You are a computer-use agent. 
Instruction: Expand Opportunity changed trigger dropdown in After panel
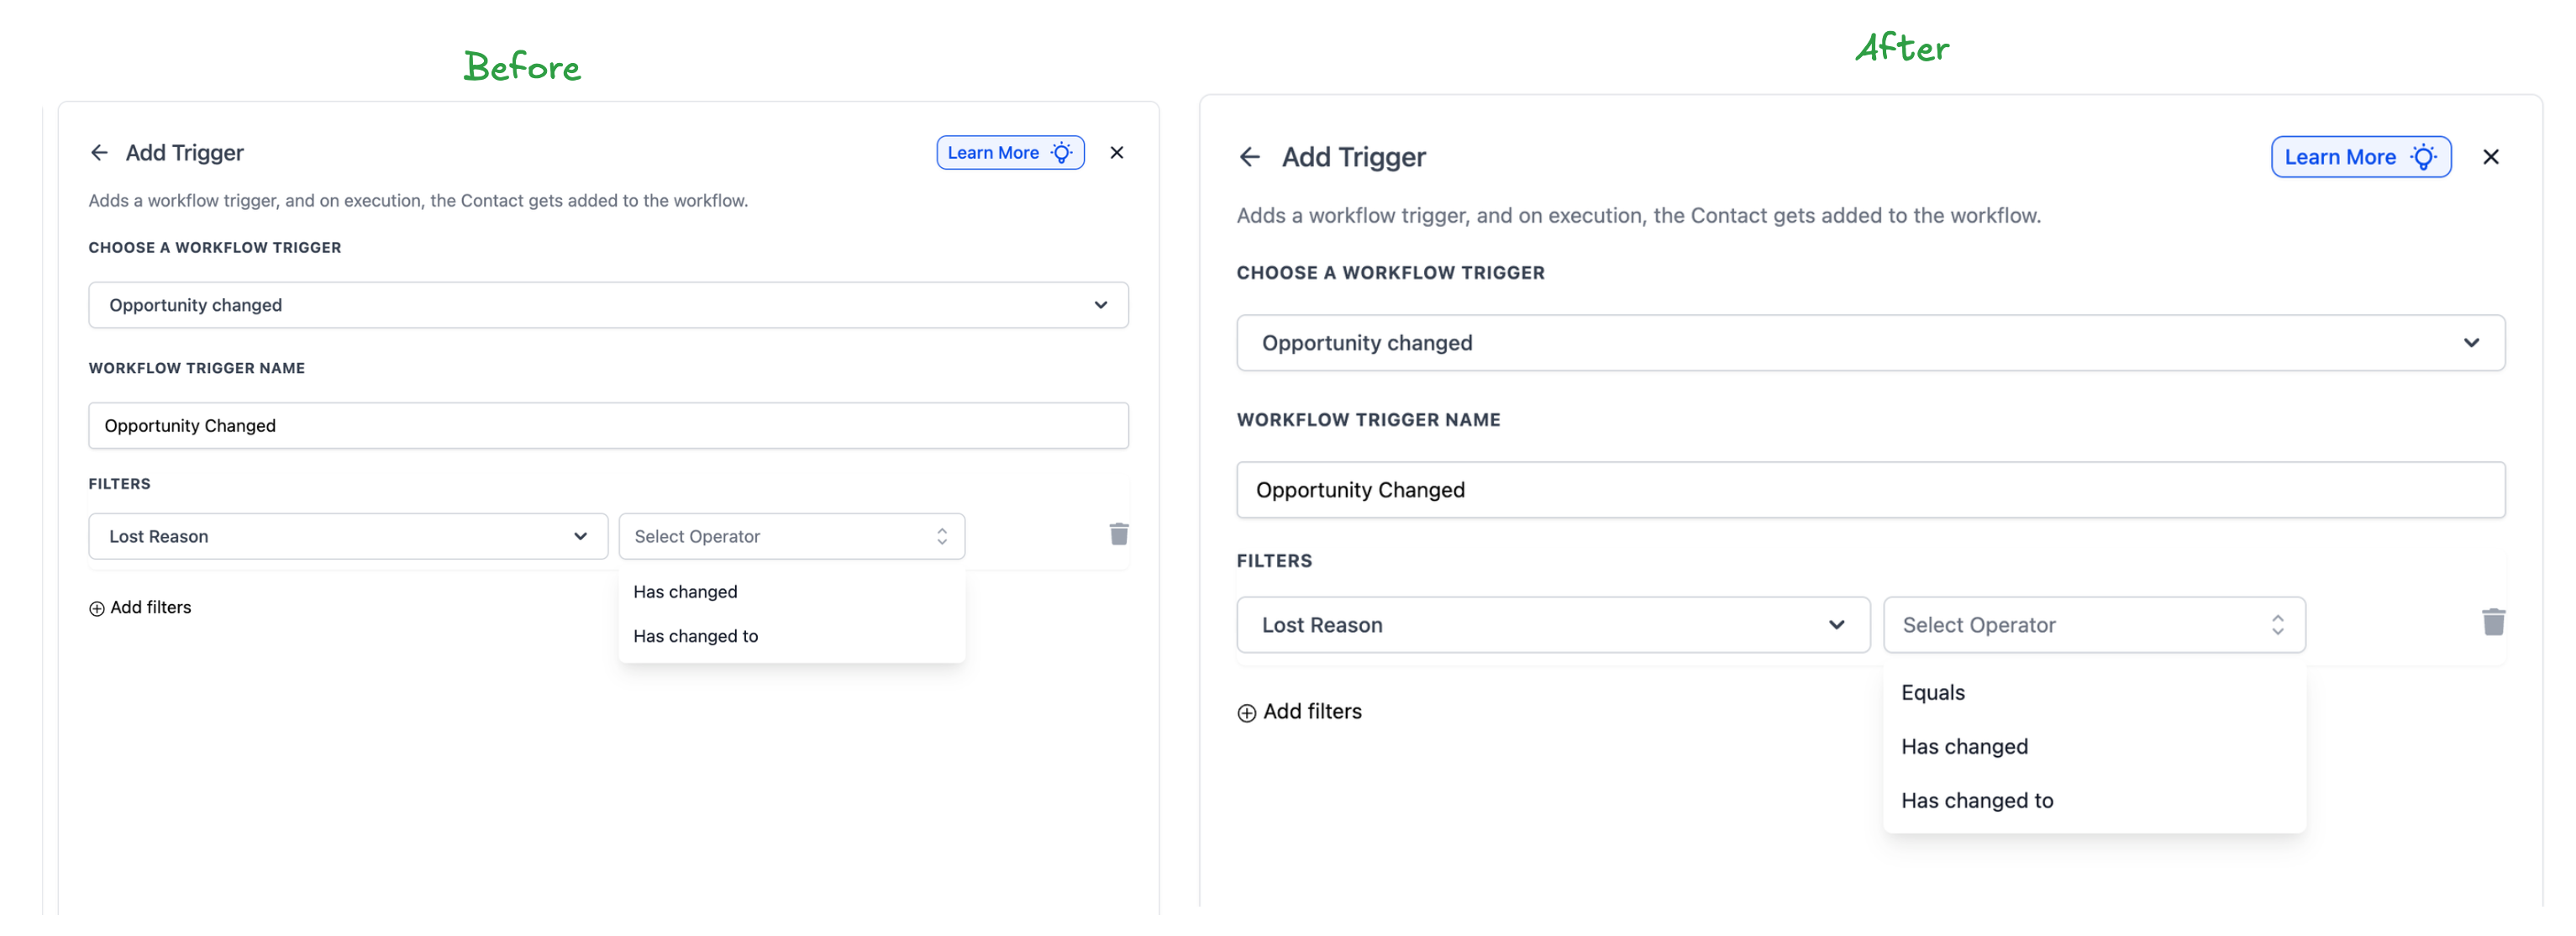(x=1870, y=343)
